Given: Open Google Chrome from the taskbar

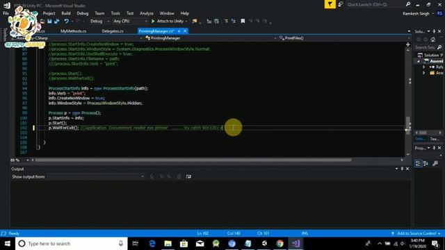Looking at the screenshot, I should [x=280, y=244].
